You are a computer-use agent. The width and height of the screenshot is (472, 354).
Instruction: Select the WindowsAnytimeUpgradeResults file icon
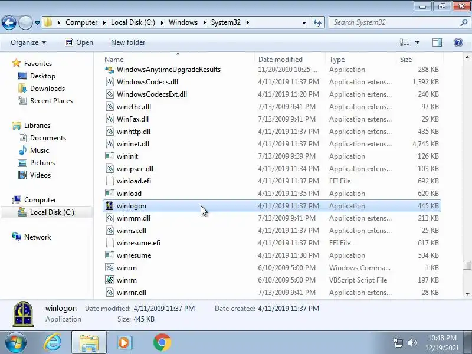[110, 70]
